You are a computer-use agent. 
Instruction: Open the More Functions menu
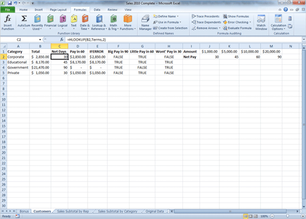[128, 22]
